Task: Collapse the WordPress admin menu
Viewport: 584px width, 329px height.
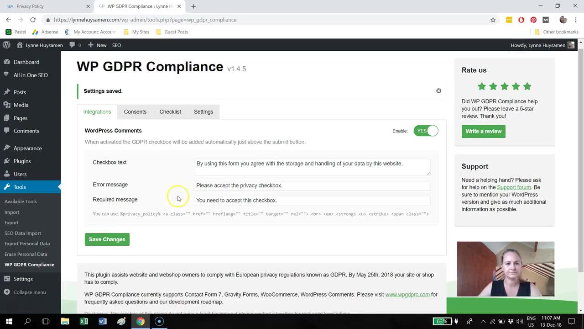Action: 29,292
